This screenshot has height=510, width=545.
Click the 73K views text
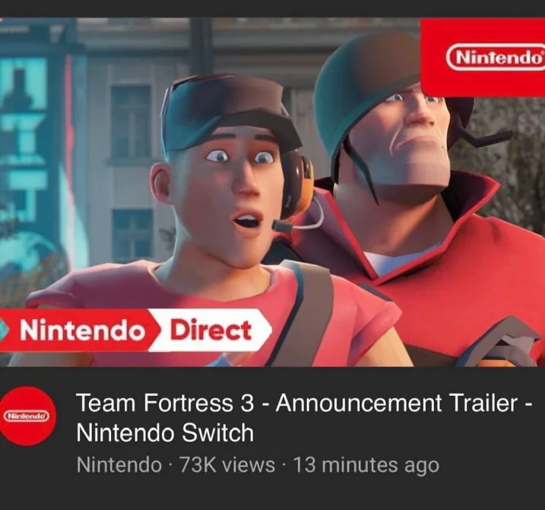click(227, 465)
